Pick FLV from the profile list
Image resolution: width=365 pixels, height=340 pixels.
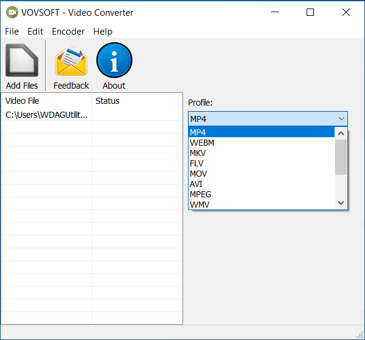(x=262, y=163)
